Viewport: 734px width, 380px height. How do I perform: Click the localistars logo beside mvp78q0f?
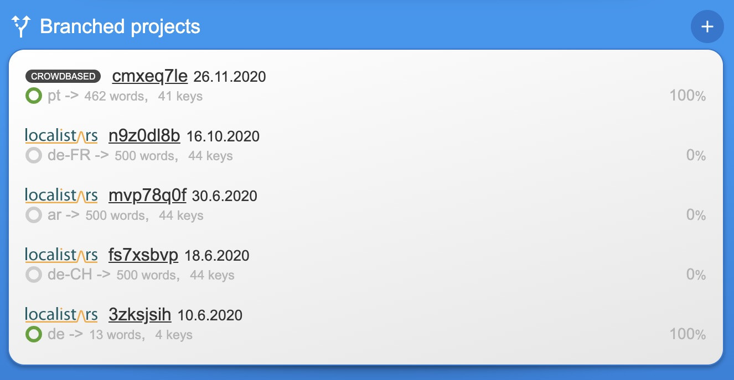[61, 196]
